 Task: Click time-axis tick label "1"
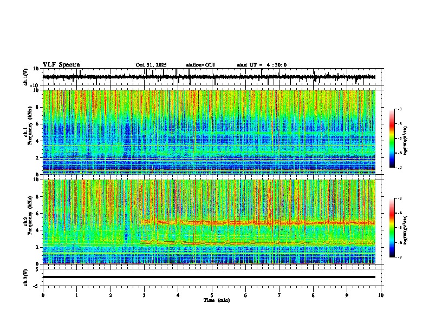(x=76, y=295)
